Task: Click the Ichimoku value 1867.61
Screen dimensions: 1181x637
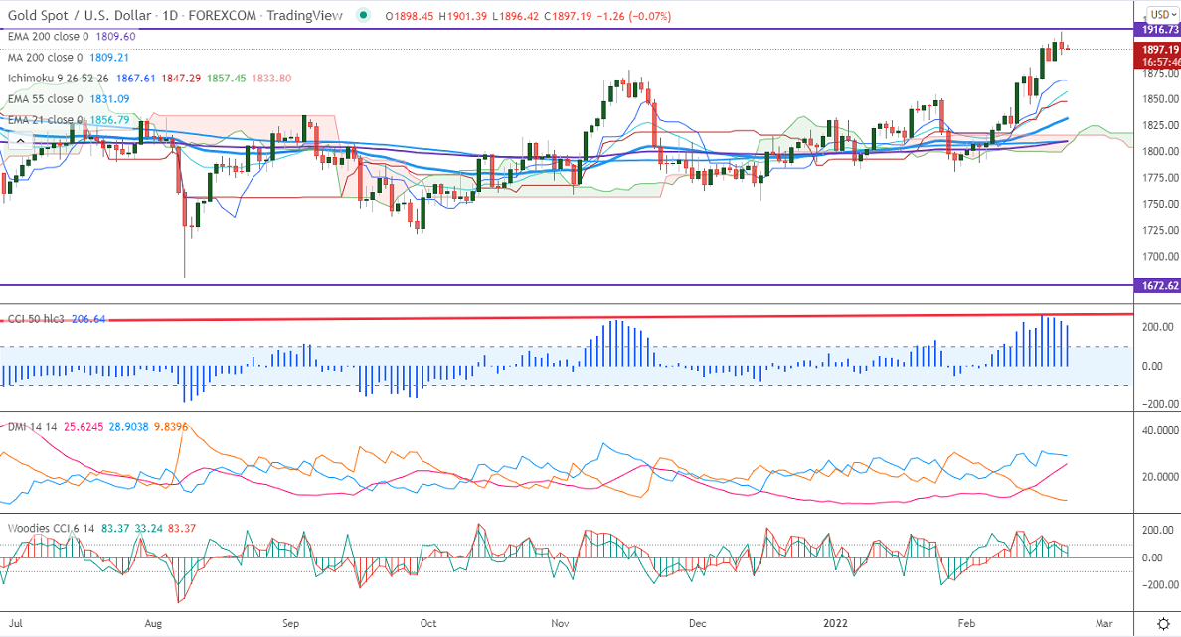Action: (135, 79)
